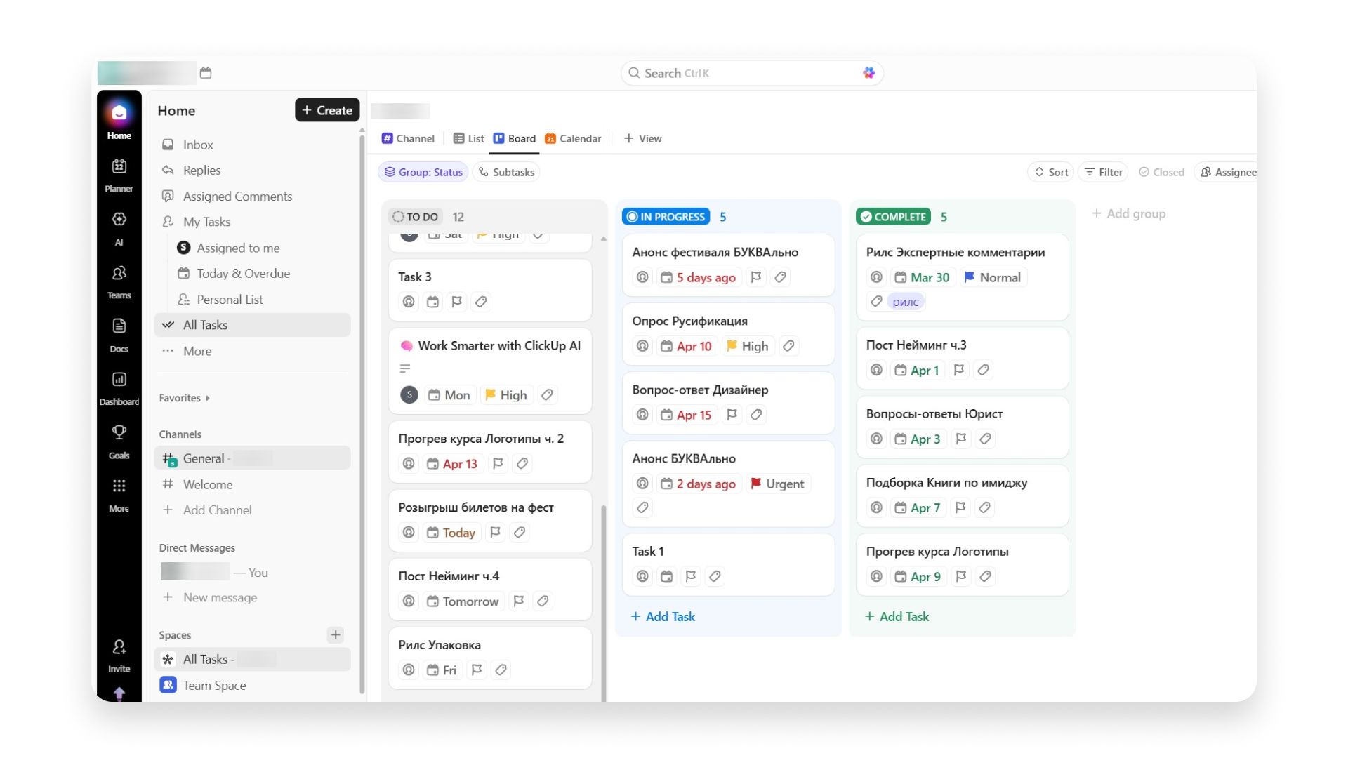Open the Group: Status dropdown

[x=423, y=172]
